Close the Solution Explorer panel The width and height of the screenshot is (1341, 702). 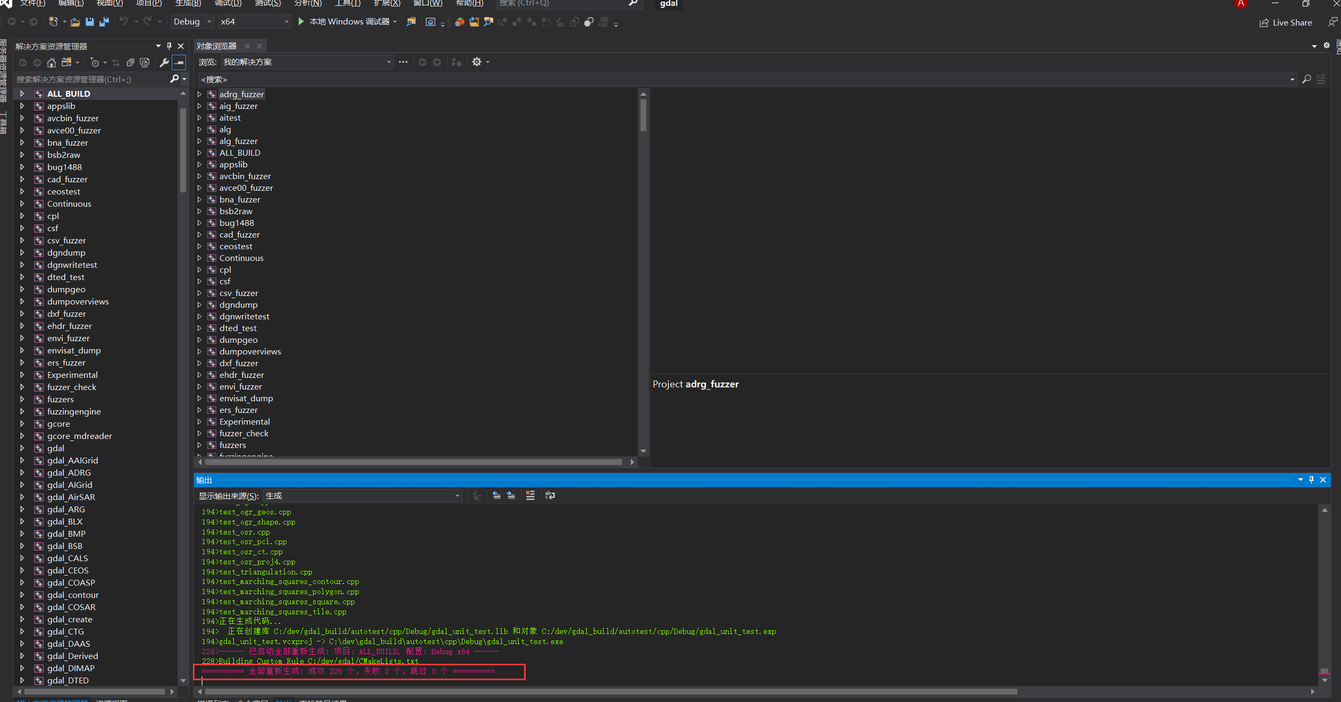coord(181,46)
